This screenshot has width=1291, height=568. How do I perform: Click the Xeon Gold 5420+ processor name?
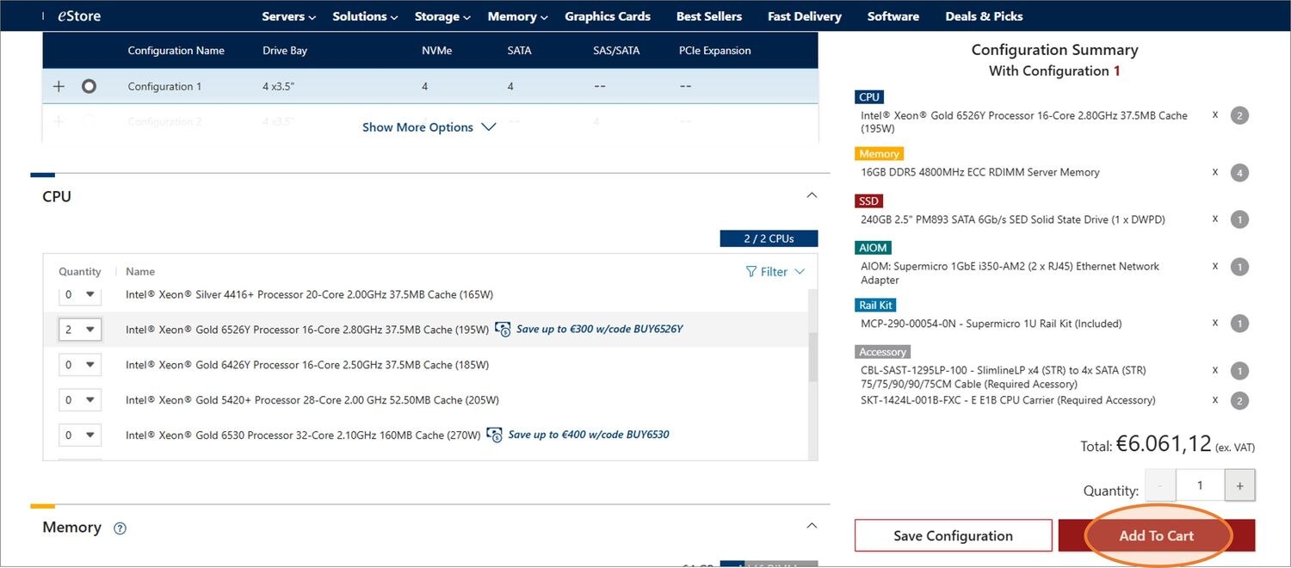pyautogui.click(x=312, y=400)
